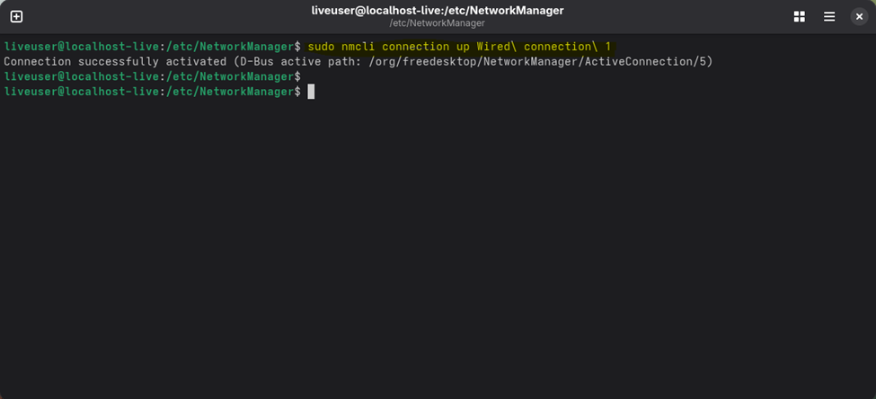Click the /org/freedesktop/NetworkManager/ActiveConnection/5 path
This screenshot has height=399, width=876.
tap(535, 61)
